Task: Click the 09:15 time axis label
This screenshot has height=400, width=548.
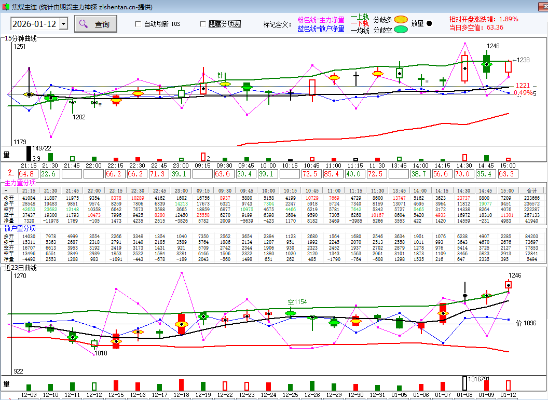Action: click(203, 165)
